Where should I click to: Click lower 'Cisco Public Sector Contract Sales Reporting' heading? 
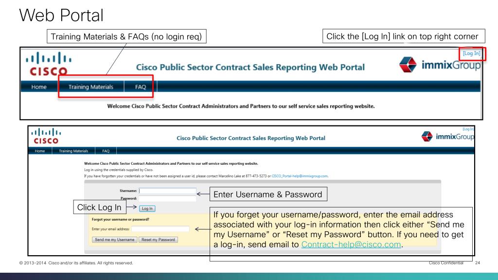(x=251, y=138)
